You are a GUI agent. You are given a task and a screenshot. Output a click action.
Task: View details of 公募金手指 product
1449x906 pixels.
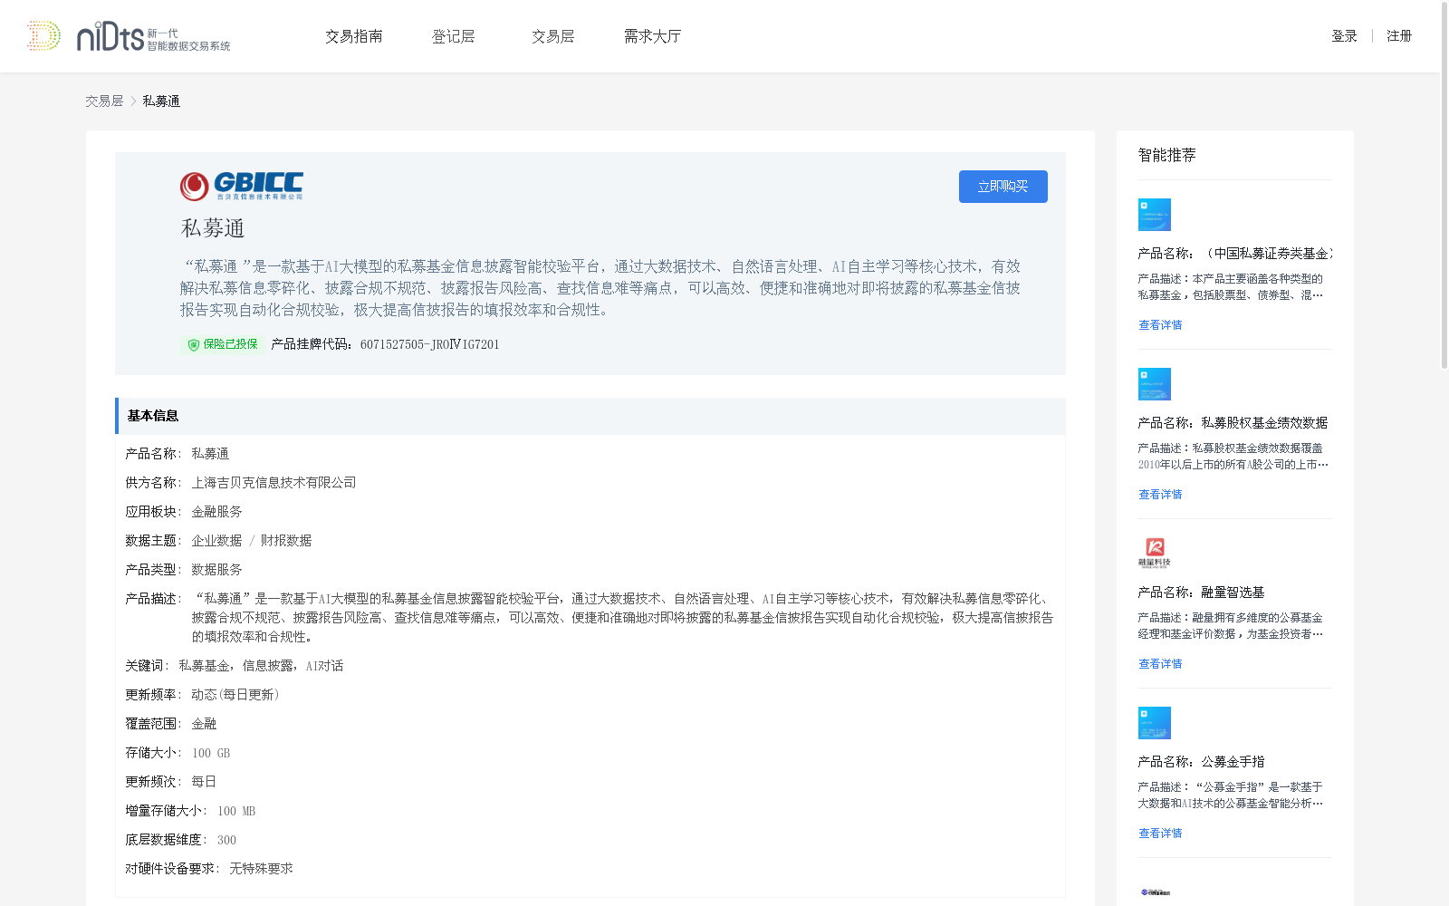[x=1160, y=834]
